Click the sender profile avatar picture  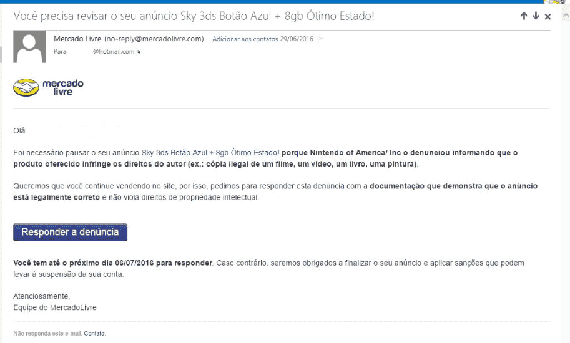[x=29, y=46]
